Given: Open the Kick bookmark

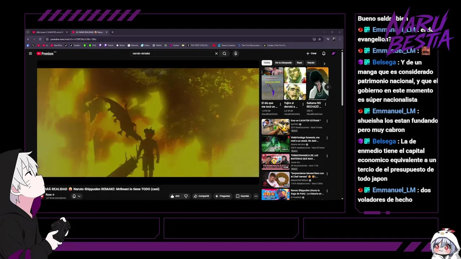Looking at the screenshot, I should pos(93,45).
